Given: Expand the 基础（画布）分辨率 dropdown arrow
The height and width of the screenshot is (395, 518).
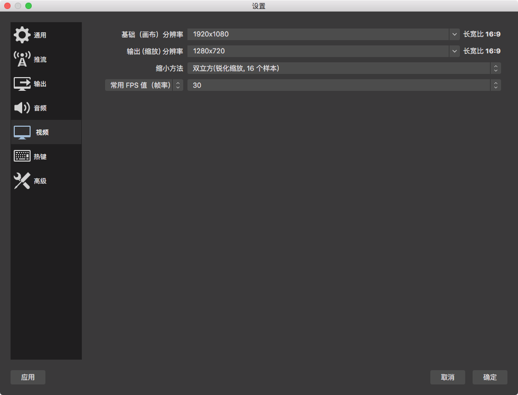Looking at the screenshot, I should 454,34.
